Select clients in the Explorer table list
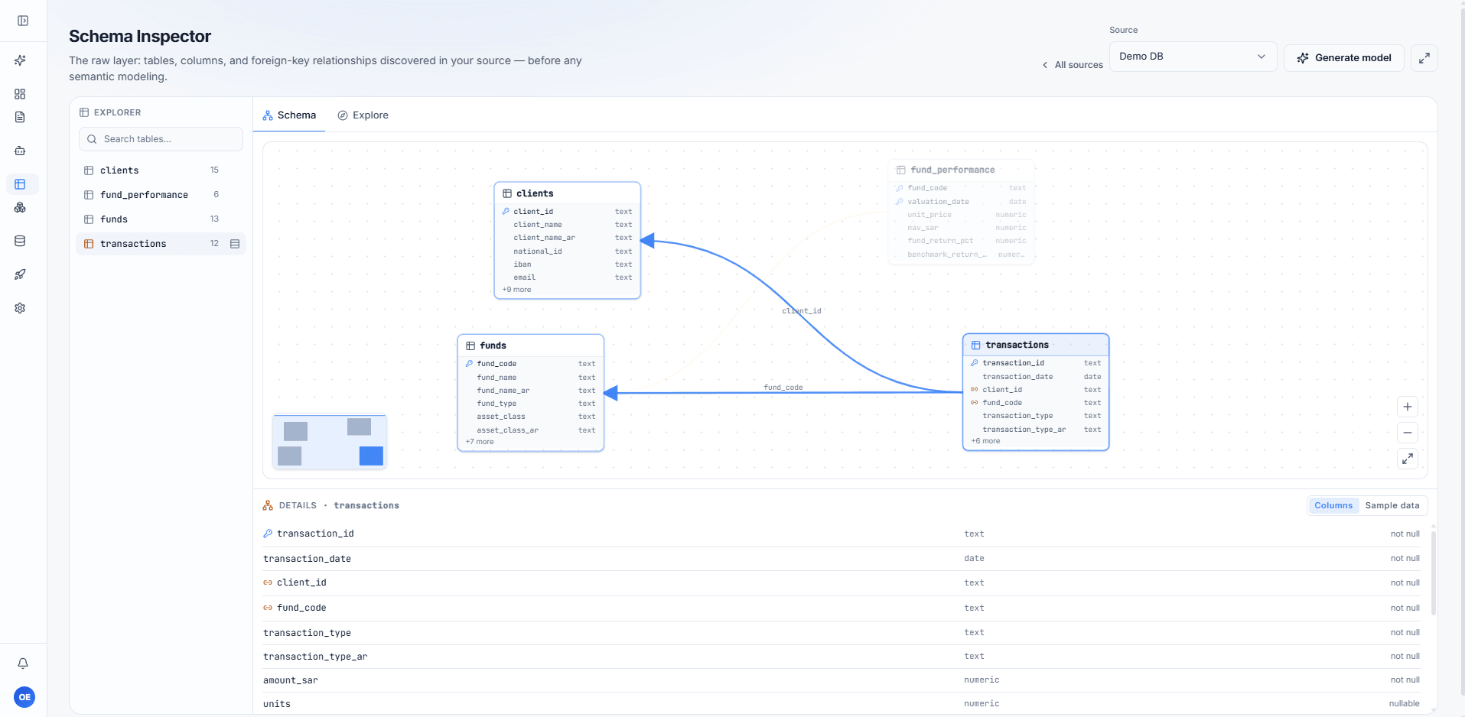The width and height of the screenshot is (1465, 717). point(161,170)
